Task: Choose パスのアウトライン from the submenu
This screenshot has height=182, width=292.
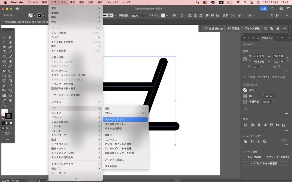Action: (x=125, y=119)
